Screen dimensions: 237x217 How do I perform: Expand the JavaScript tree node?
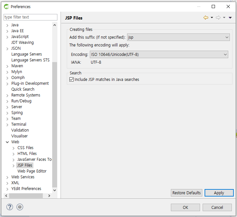[7, 37]
